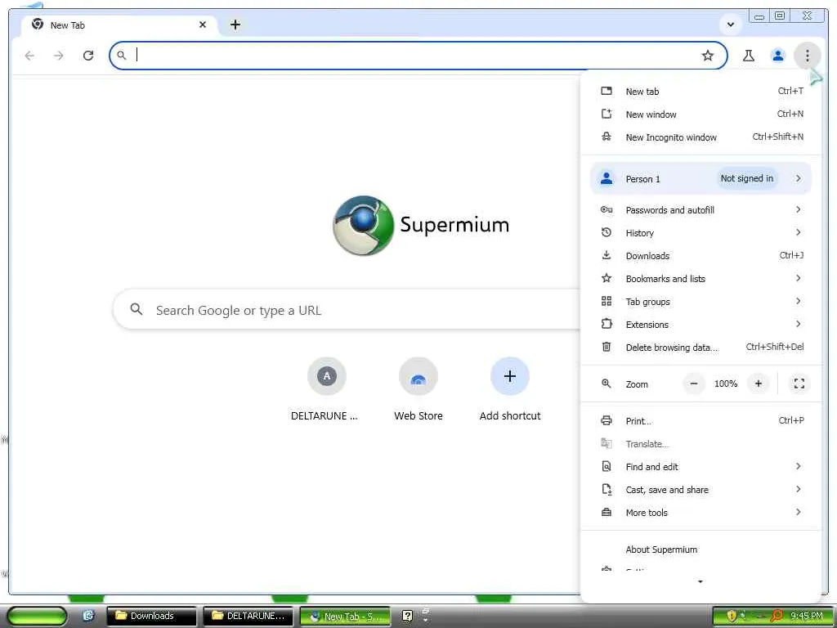Bookmark this tab with the star icon
837x628 pixels.
pos(707,56)
